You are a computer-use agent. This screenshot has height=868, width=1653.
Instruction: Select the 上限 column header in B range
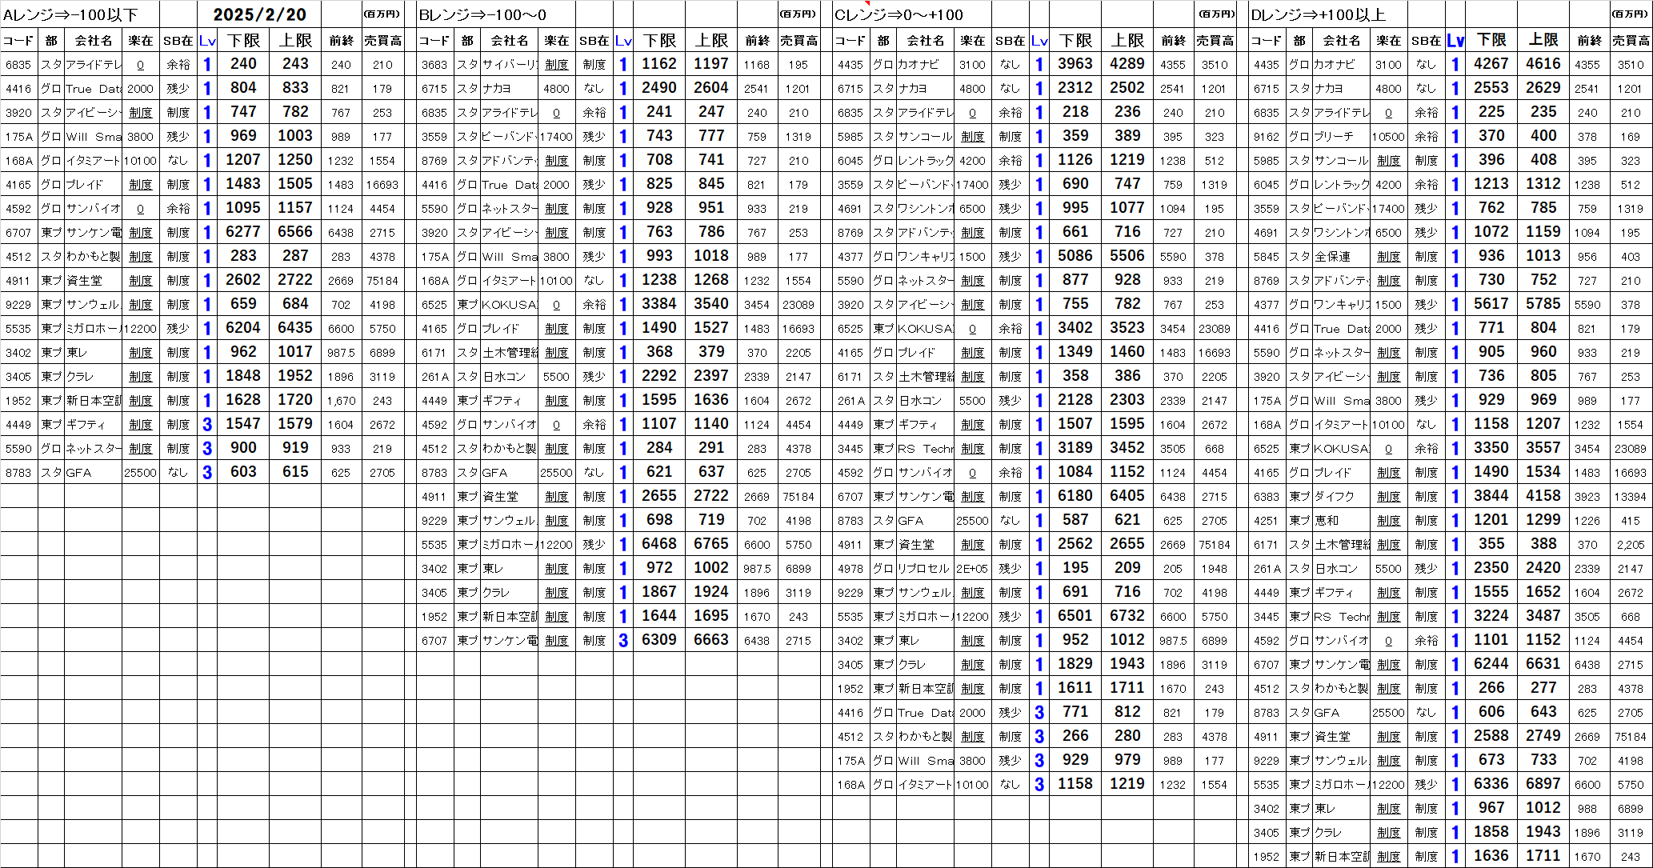point(711,40)
